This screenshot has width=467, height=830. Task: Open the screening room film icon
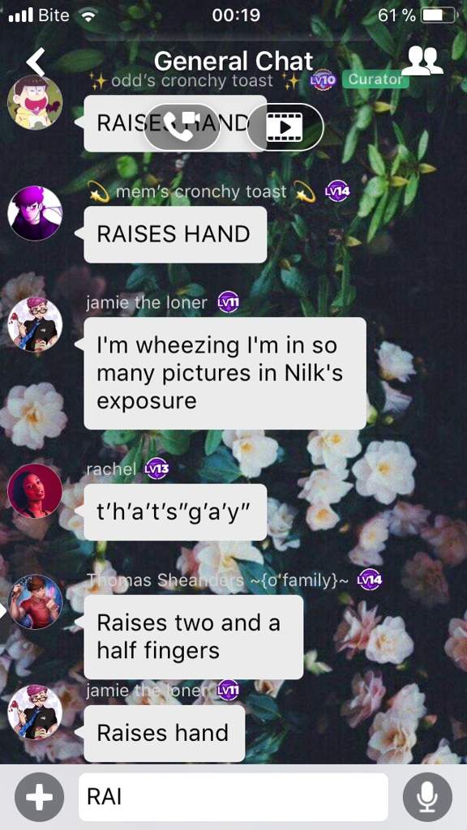pos(285,127)
